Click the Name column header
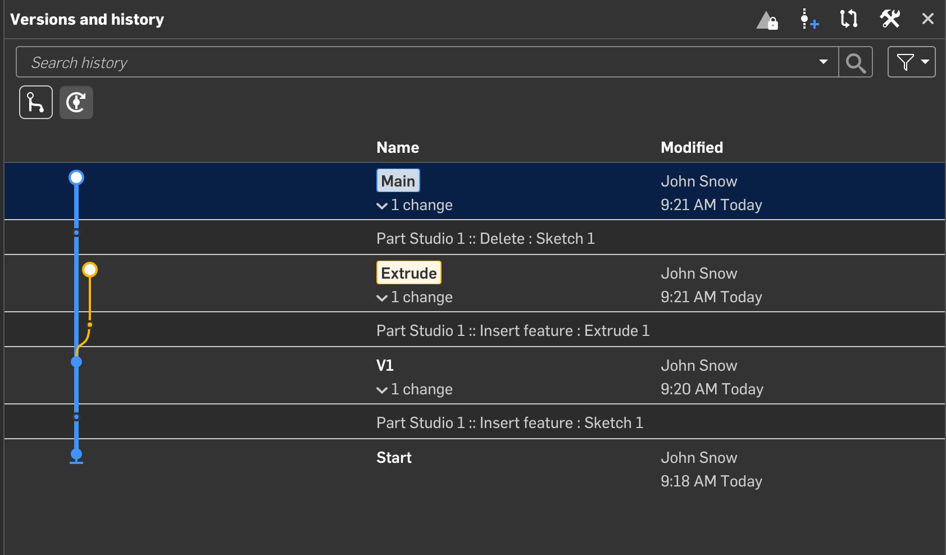This screenshot has height=555, width=946. tap(398, 148)
